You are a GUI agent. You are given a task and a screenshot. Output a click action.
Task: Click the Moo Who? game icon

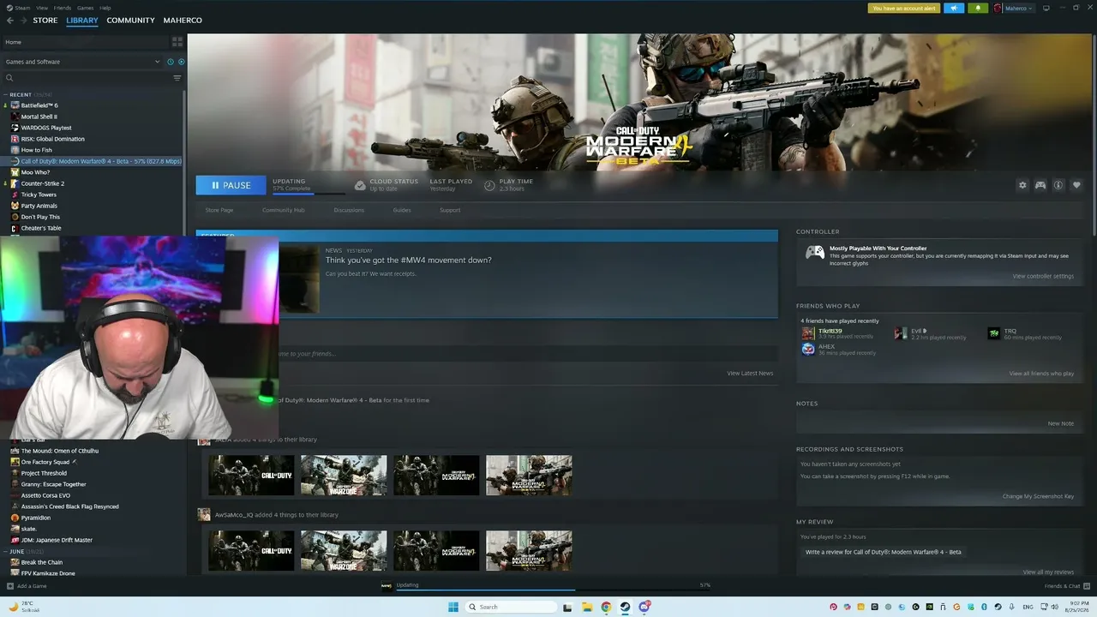(15, 172)
